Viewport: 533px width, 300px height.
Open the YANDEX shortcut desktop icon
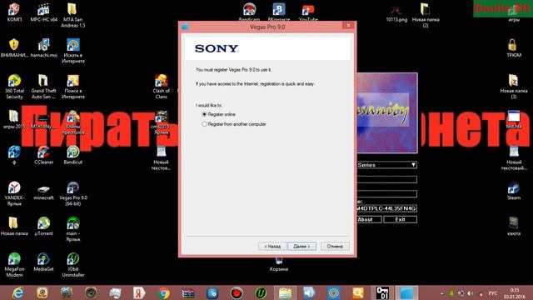14,193
